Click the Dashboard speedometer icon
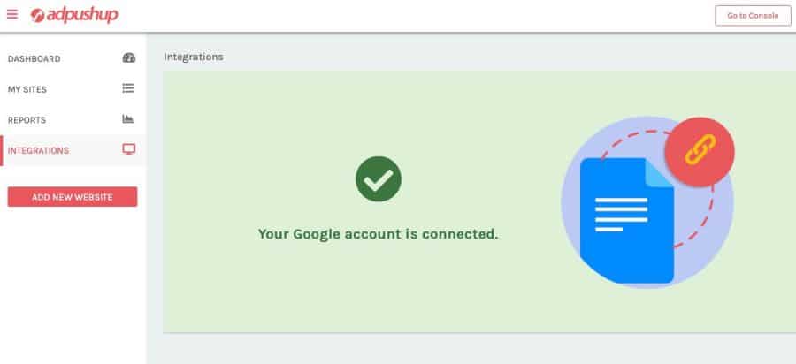The width and height of the screenshot is (796, 364). tap(129, 57)
